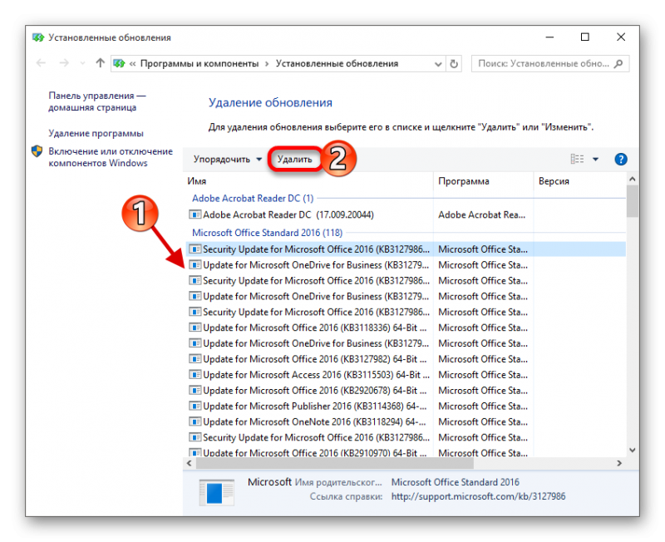Open the 'Удаление программы' link
This screenshot has height=542, width=665.
point(96,133)
